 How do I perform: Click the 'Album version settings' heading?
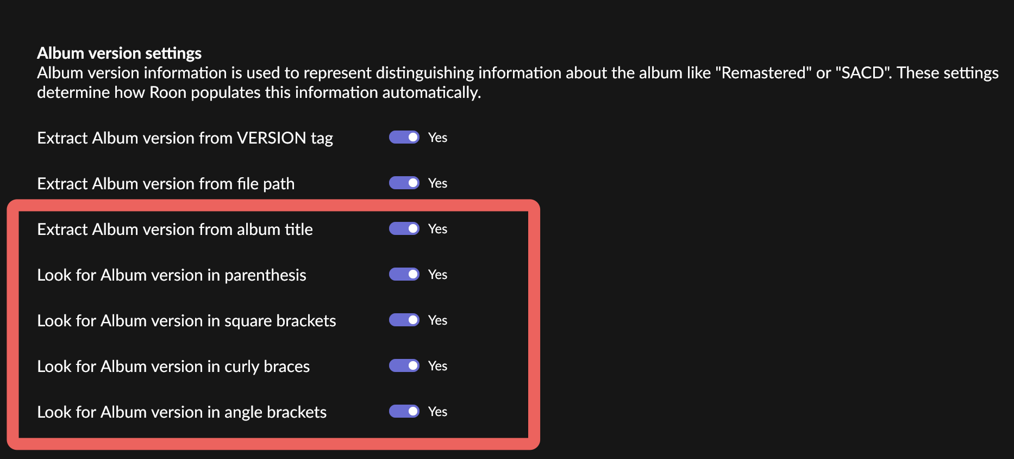[x=119, y=53]
